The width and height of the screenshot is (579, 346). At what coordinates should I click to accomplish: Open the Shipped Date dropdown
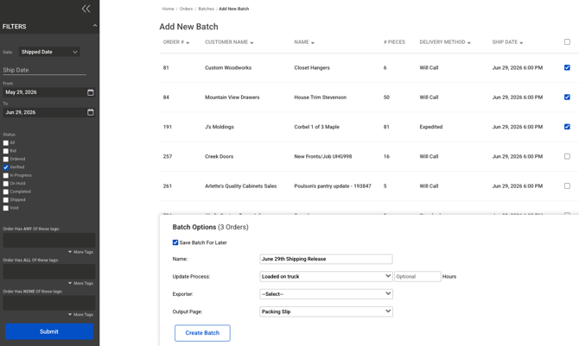point(49,52)
